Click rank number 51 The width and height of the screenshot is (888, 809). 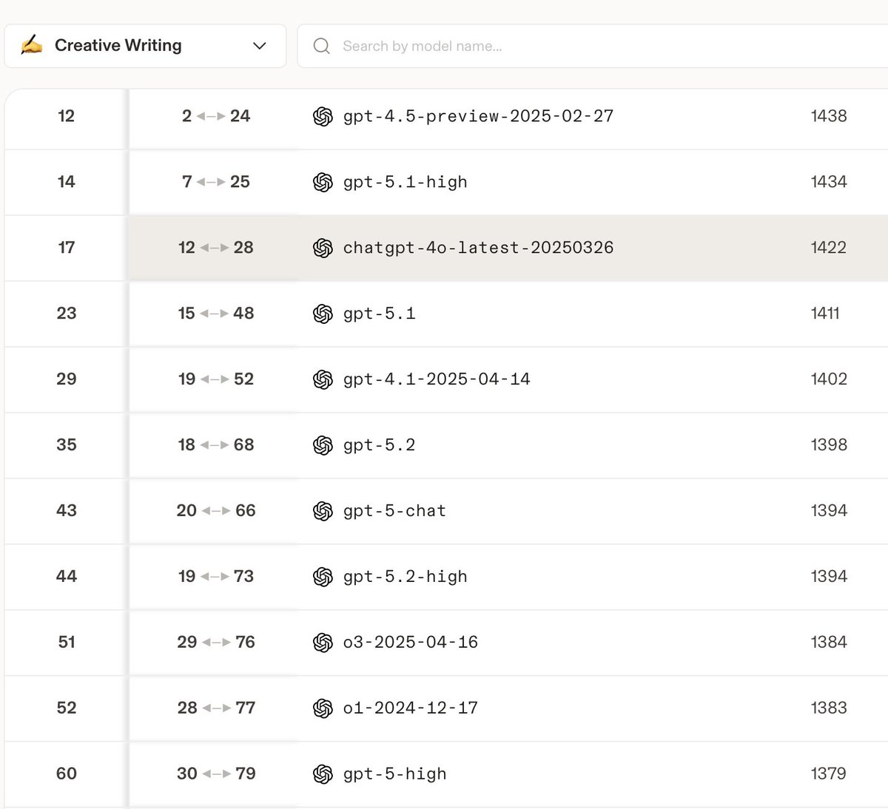coord(66,643)
